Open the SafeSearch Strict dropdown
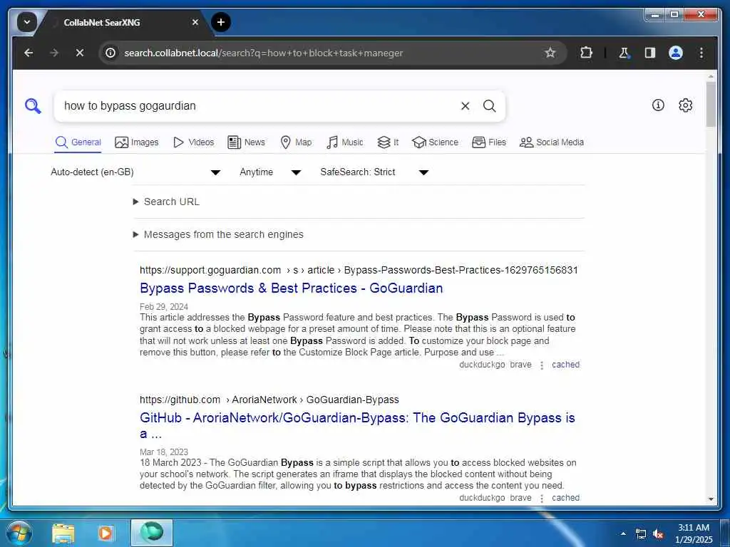The image size is (730, 547). [374, 172]
